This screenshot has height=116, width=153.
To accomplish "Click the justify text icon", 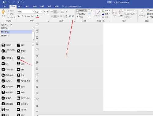I will click(x=62, y=16).
